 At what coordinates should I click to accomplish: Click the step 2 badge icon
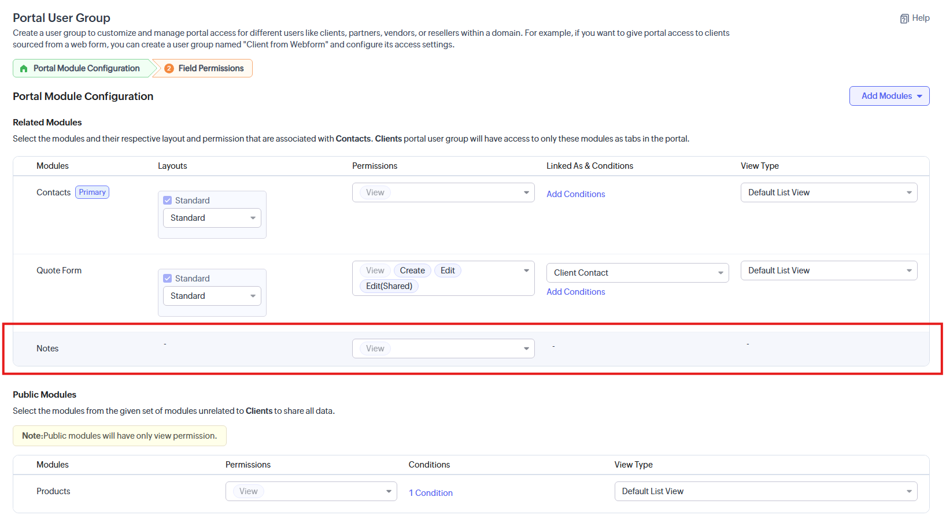169,69
